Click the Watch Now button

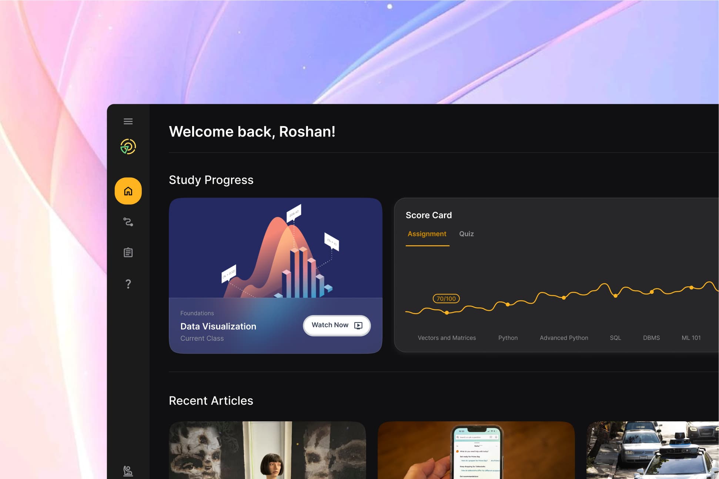click(x=337, y=325)
